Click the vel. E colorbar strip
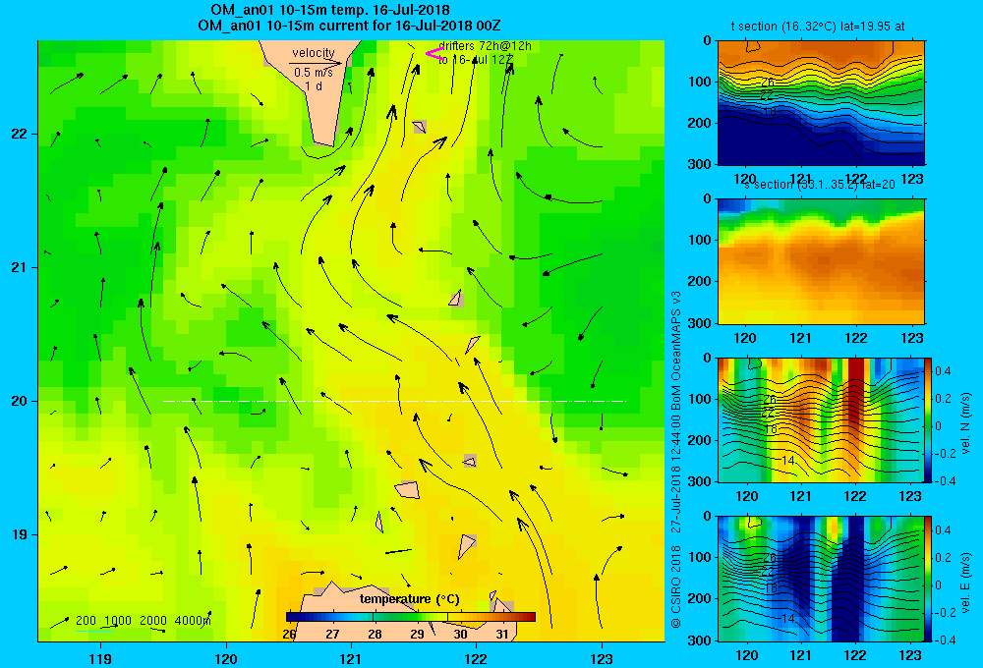The width and height of the screenshot is (983, 668). point(929,579)
